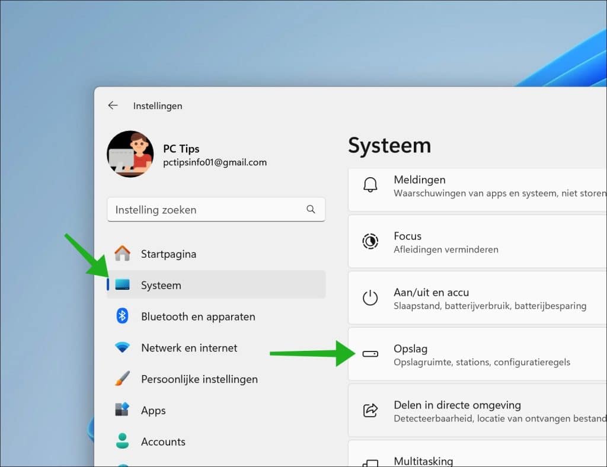Screen dimensions: 607x467
Task: Click the Accounts person icon
Action: (122, 441)
